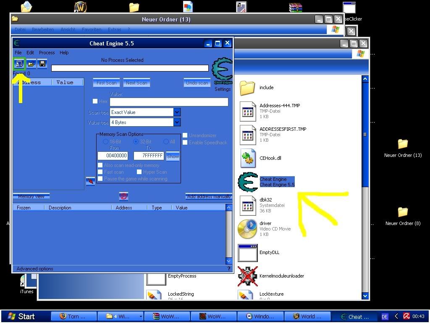
Task: Toggle the Hex checkbox
Action: point(95,101)
